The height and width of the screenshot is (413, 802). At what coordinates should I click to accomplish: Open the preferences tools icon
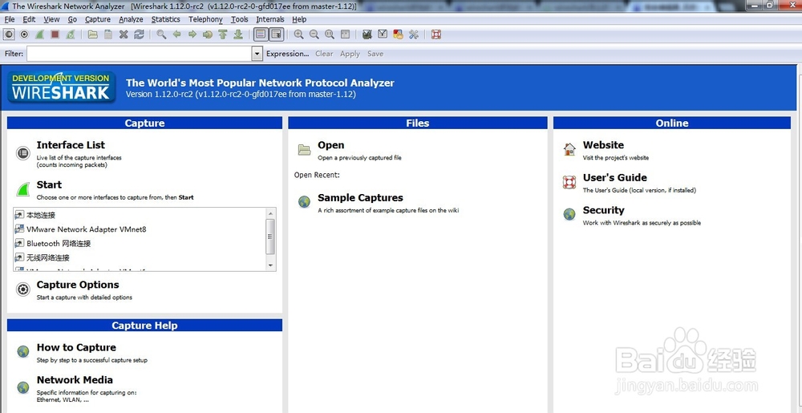413,34
